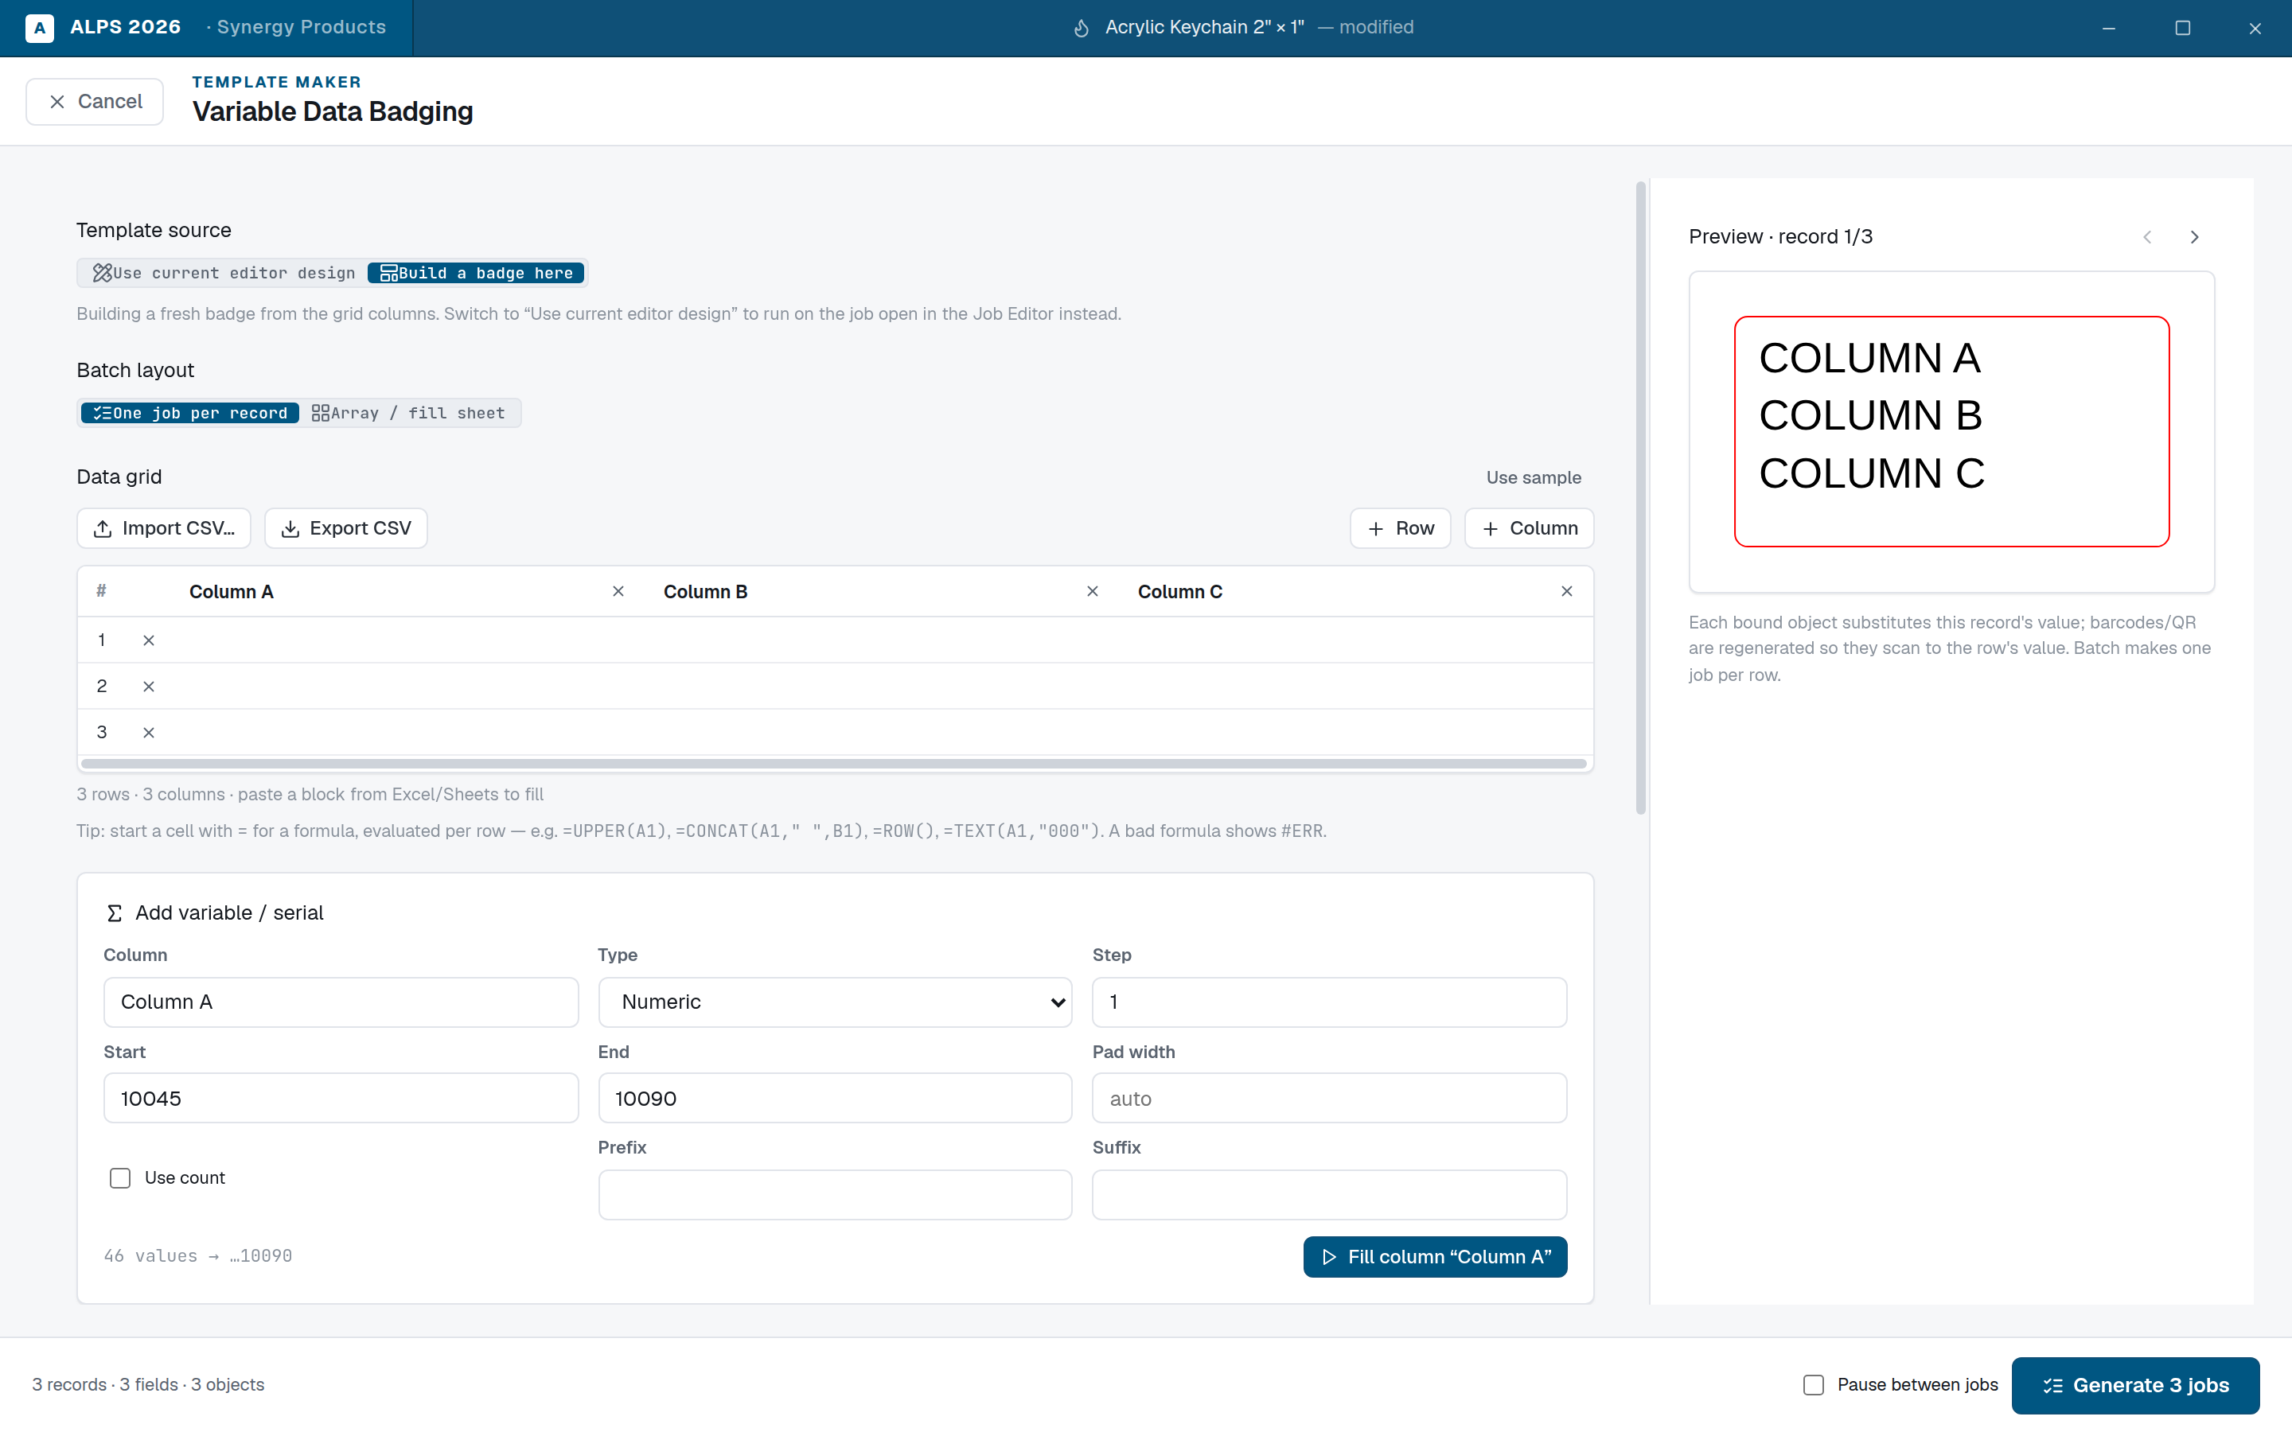Go to the next preview record
The width and height of the screenshot is (2292, 1432).
click(x=2194, y=237)
